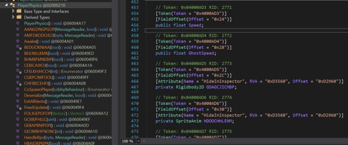Open the 100 % zoom dropdown

(x=138, y=141)
